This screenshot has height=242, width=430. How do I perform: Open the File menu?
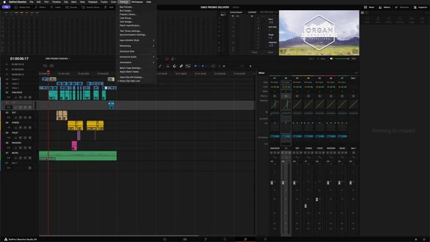[32, 2]
